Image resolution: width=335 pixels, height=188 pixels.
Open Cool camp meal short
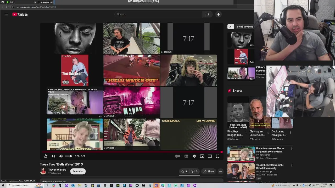point(282,123)
